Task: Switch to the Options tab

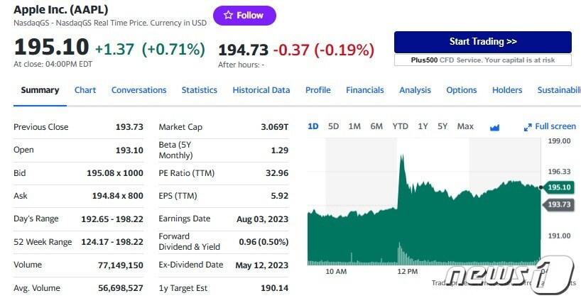Action: tap(461, 90)
